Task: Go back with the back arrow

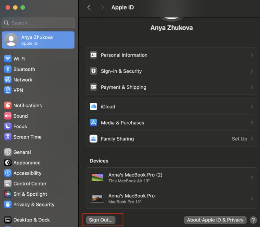Action: tap(89, 7)
